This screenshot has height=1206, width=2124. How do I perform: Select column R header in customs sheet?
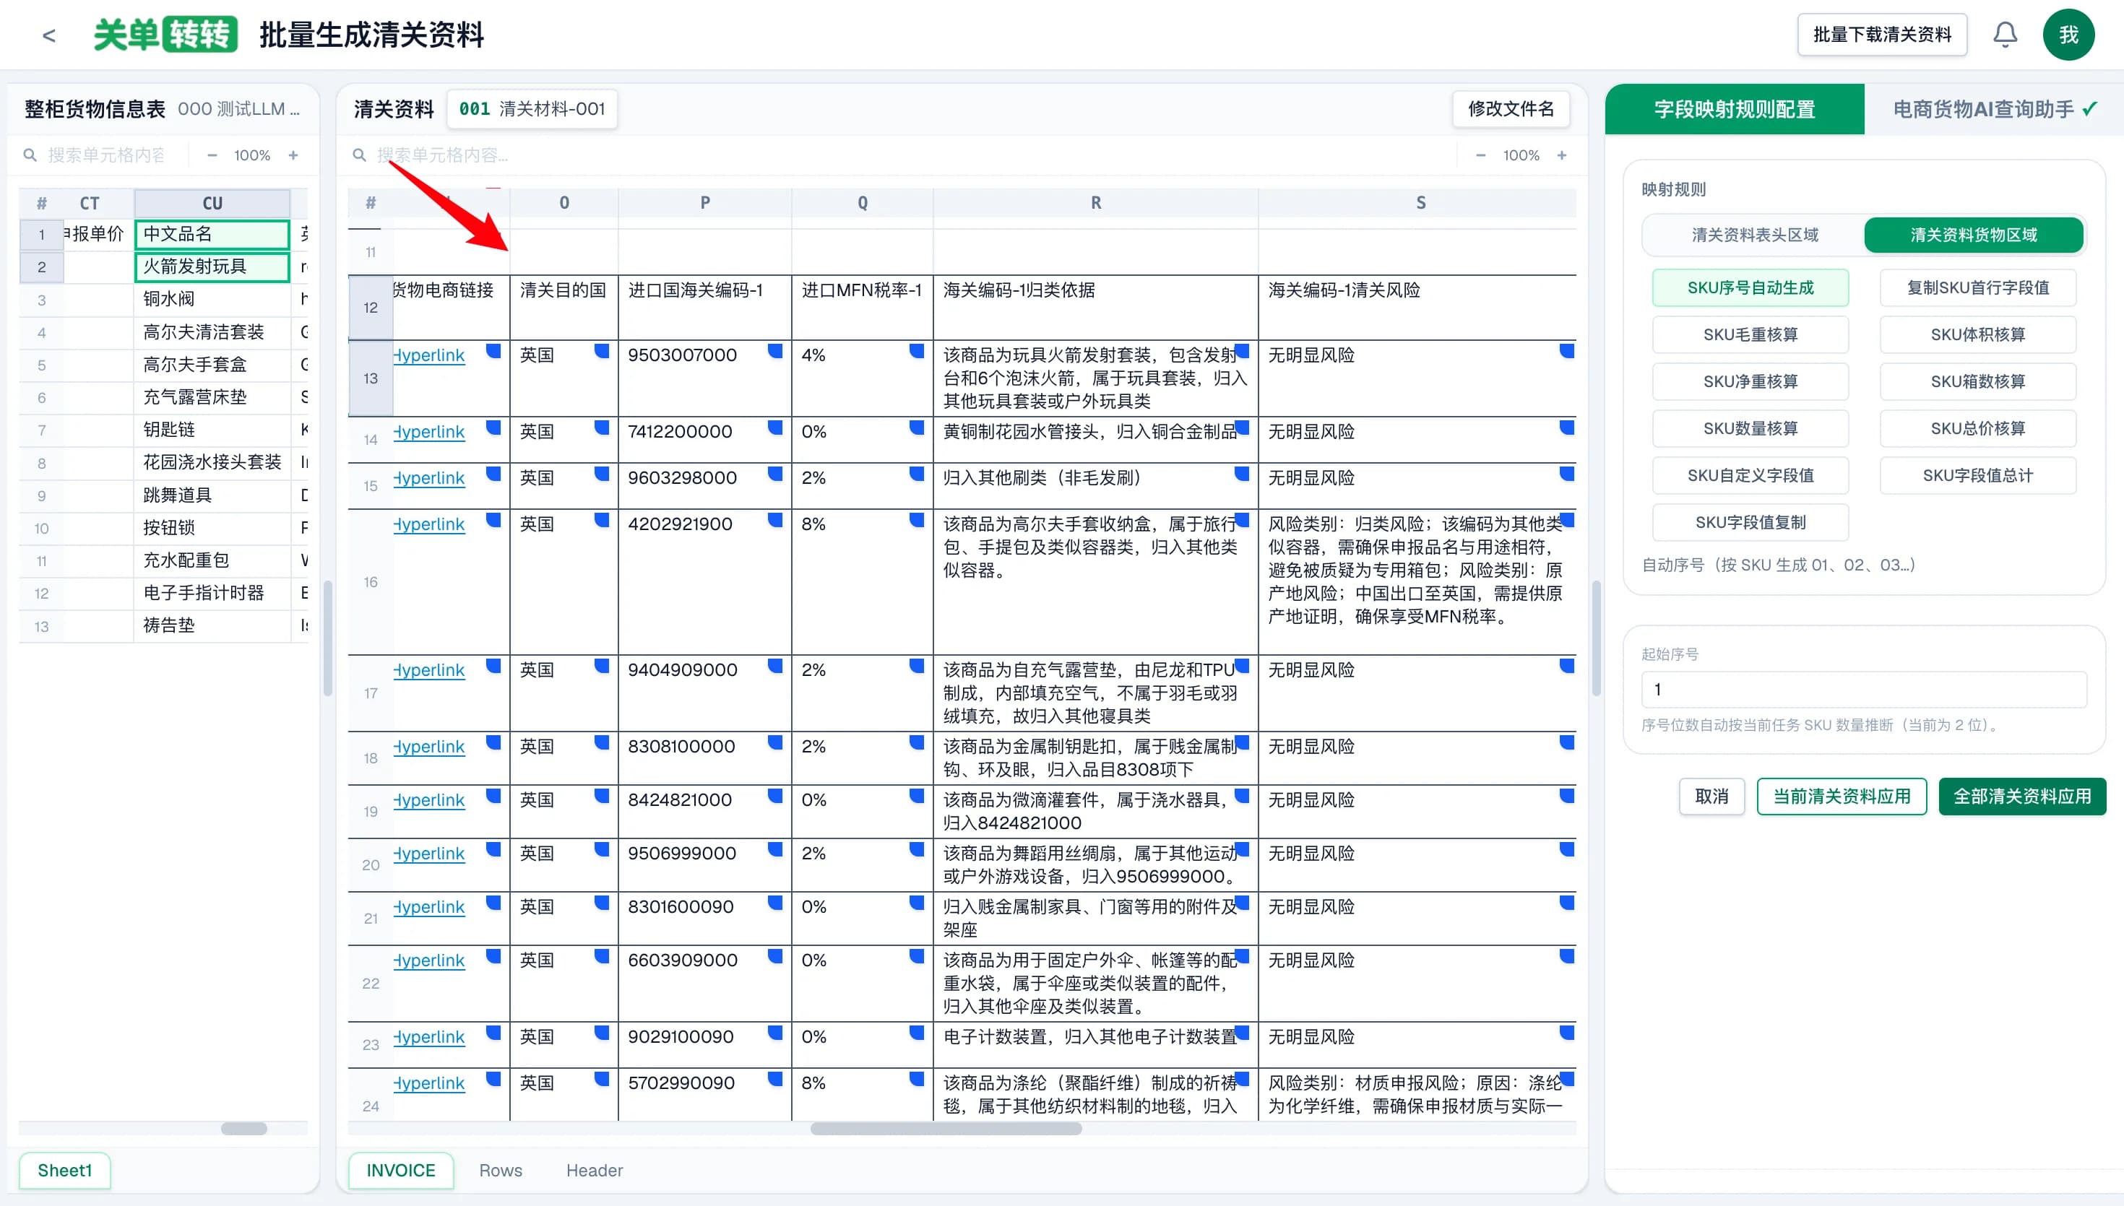(1096, 203)
